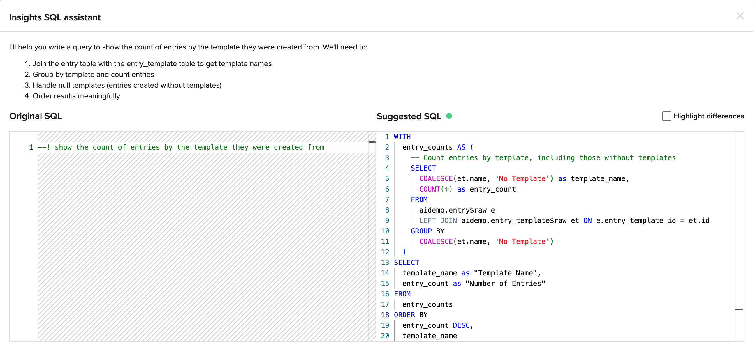
Task: Click line number 1 in Original SQL editor
Action: pos(31,147)
